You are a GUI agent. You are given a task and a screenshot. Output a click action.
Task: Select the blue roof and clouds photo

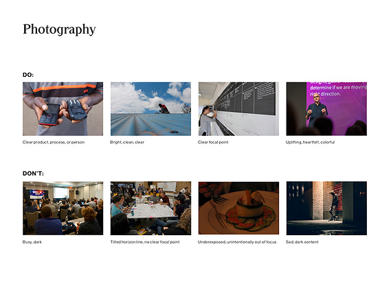(x=151, y=109)
